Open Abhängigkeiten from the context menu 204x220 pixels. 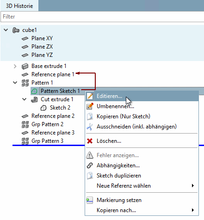(142, 165)
